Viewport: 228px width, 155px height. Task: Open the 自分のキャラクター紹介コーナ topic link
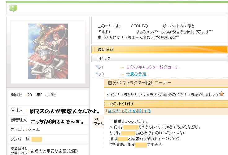click(x=152, y=67)
